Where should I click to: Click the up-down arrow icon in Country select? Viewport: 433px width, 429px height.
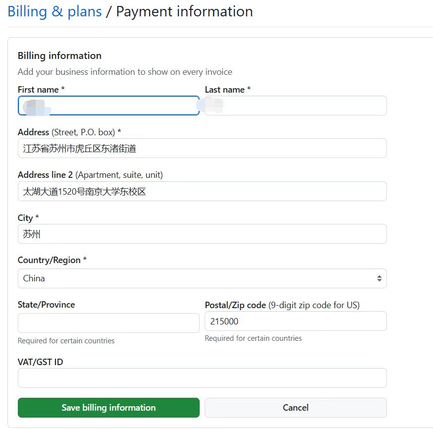click(379, 278)
